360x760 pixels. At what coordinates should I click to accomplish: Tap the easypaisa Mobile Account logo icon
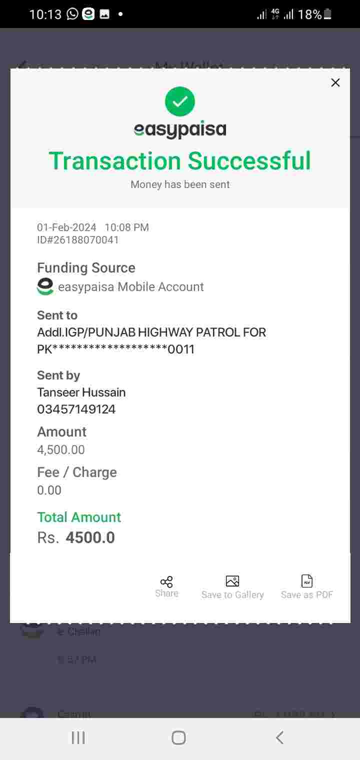[x=45, y=286]
